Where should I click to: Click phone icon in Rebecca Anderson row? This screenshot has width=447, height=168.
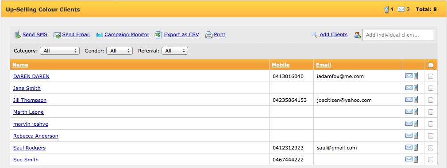pos(416,136)
